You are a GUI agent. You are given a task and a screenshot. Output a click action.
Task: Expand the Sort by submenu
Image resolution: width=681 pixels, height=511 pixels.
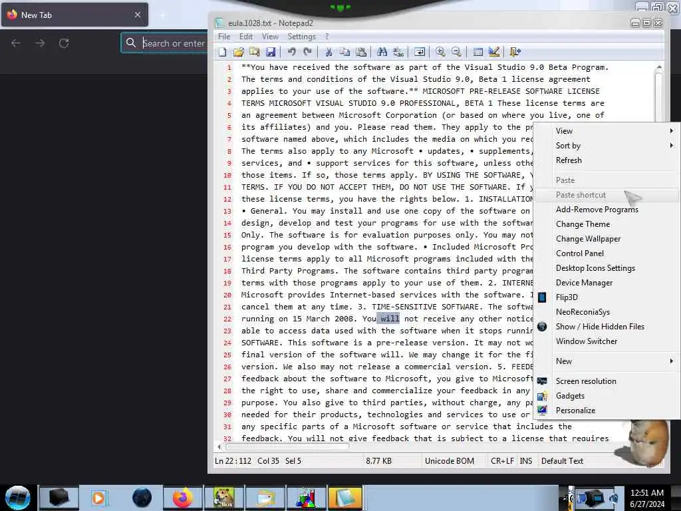(607, 146)
